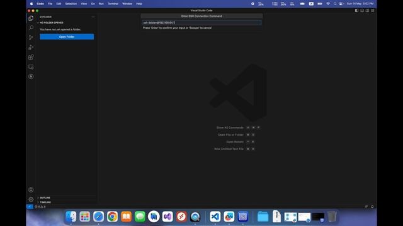Toggle primary side bar layout icon

356,11
